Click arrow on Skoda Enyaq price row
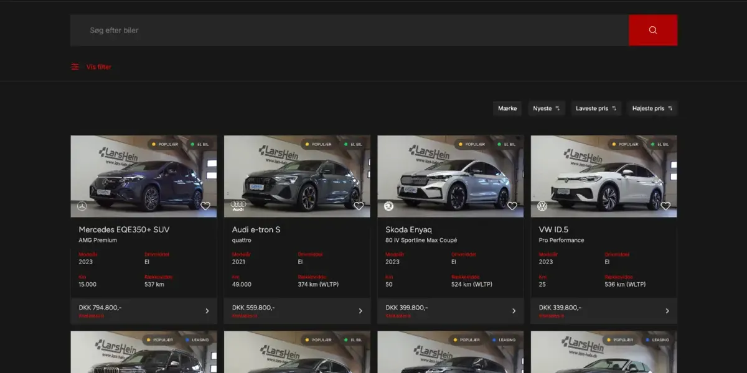 pos(514,311)
